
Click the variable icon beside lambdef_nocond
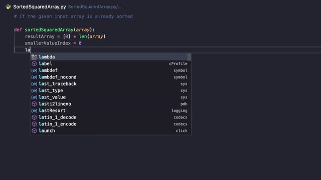tap(34, 77)
